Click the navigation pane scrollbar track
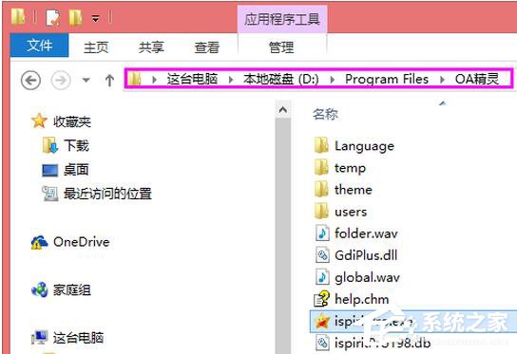The width and height of the screenshot is (517, 354). click(282, 235)
